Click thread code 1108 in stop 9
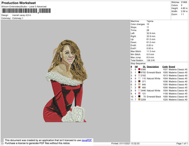This screenshot has height=146, width=189. [x=165, y=93]
